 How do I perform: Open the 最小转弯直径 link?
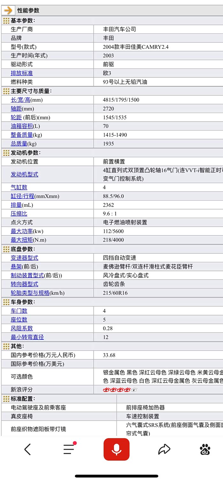[x=27, y=337]
